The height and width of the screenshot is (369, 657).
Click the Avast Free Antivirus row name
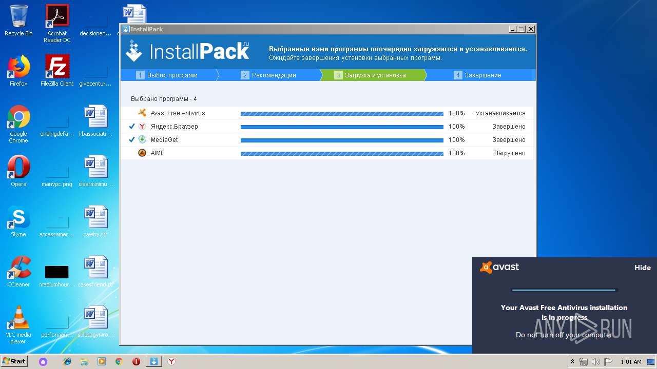click(178, 113)
